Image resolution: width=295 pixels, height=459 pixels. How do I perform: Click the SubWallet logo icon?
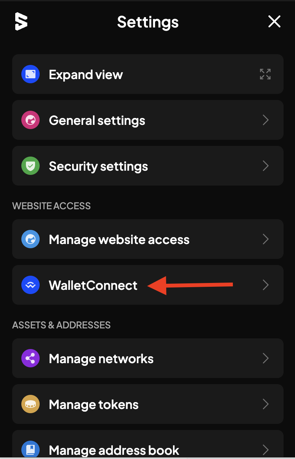coord(21,21)
